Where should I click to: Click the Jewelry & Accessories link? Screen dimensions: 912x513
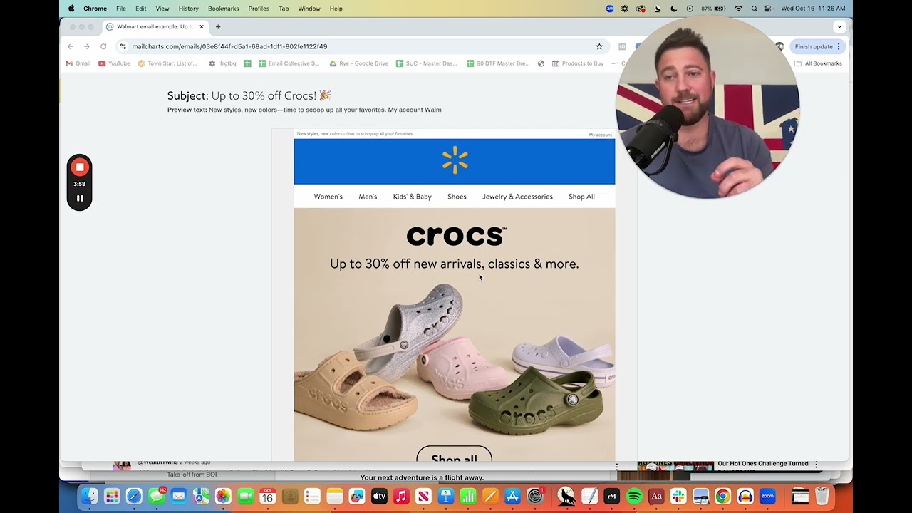tap(517, 197)
